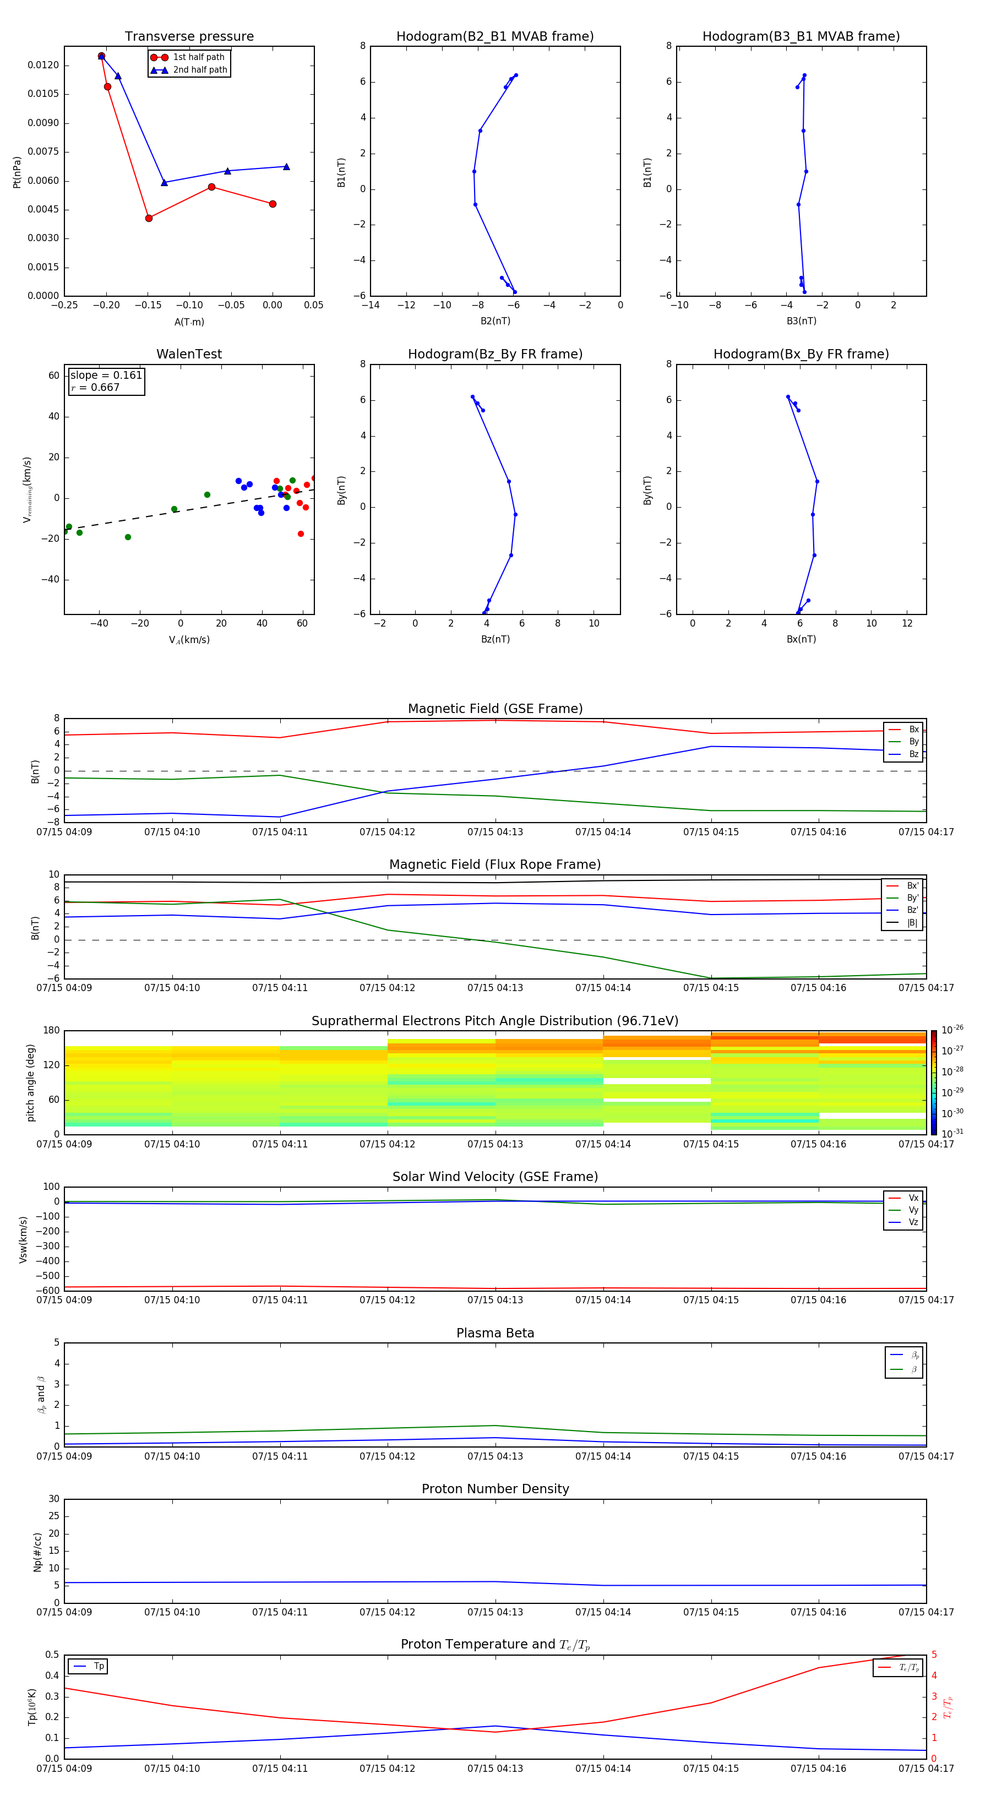This screenshot has width=991, height=1817.
Task: Click the 'Bx(nT)' x-axis label
Action: click(x=801, y=639)
